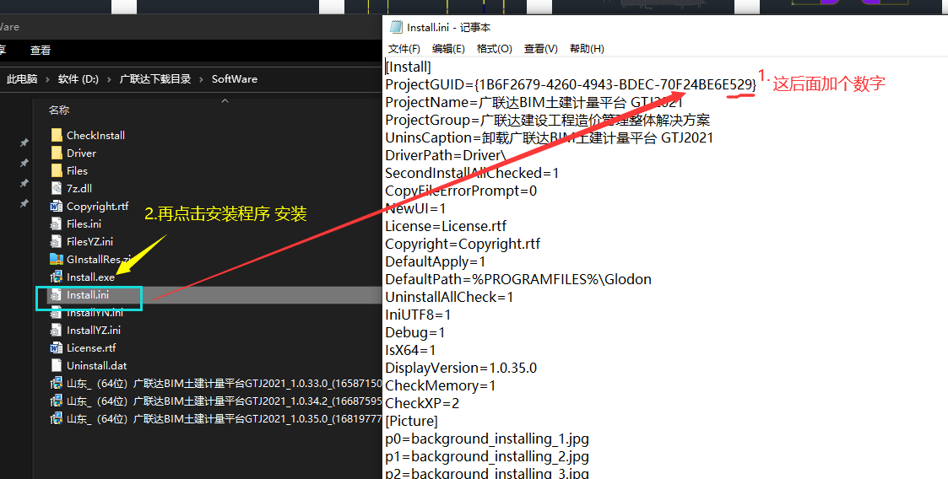Place cursor in the ProjectGUID line
The height and width of the screenshot is (479, 948).
point(571,84)
